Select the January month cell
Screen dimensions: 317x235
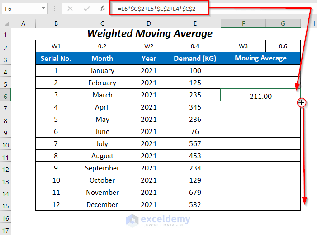tap(102, 71)
